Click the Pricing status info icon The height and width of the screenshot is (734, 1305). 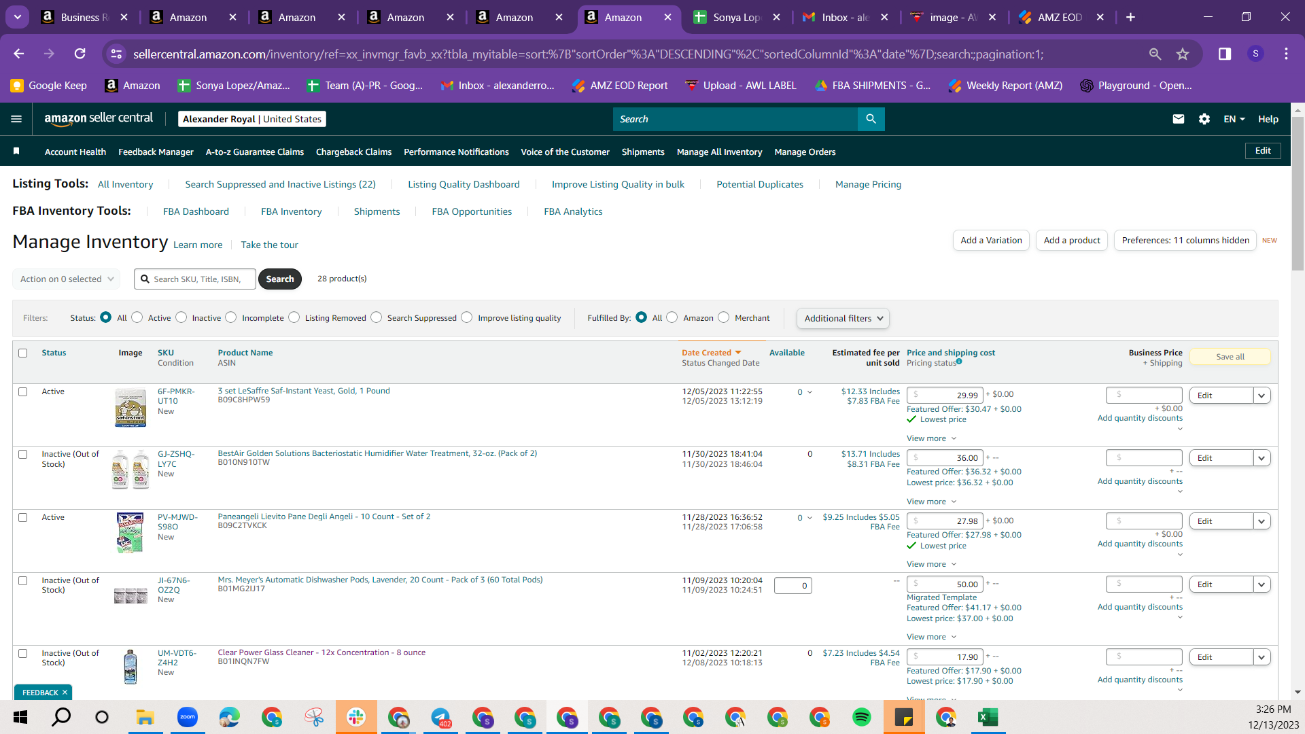click(x=959, y=362)
